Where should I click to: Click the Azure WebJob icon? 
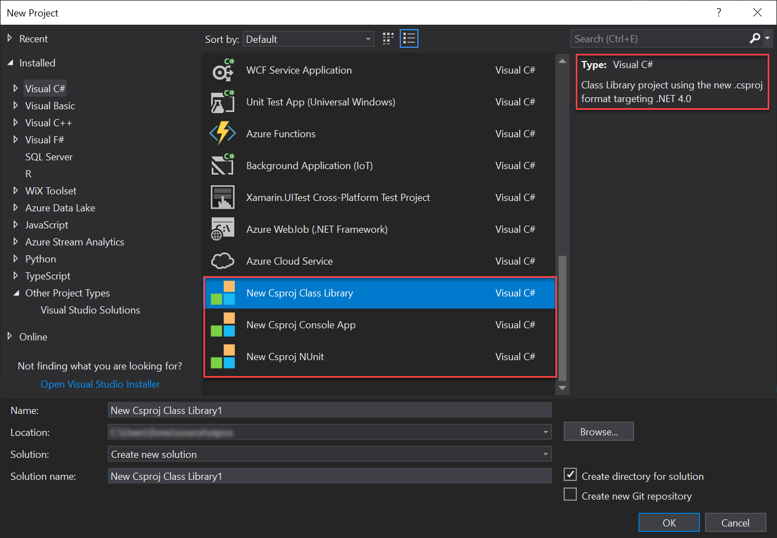(x=223, y=229)
